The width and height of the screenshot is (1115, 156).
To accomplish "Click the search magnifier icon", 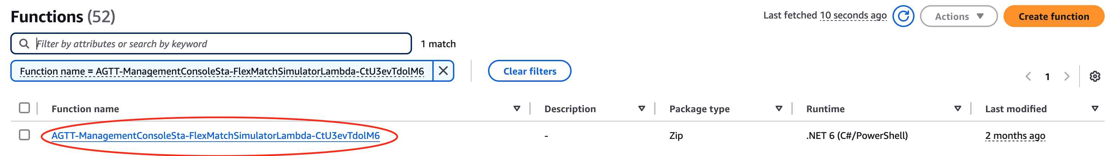I will click(x=24, y=43).
